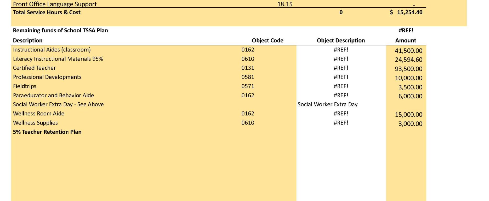Select '5% Teacher Retention Plan' heading

pyautogui.click(x=47, y=132)
